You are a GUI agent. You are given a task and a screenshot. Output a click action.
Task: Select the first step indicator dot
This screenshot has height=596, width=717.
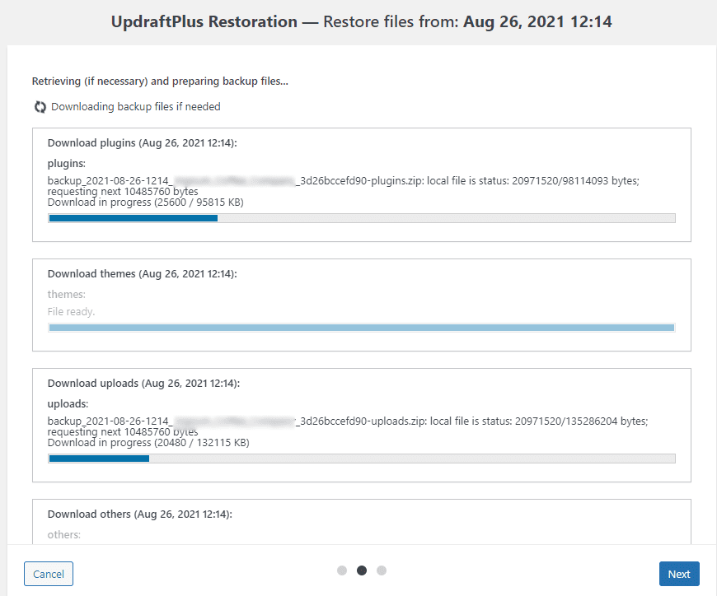coord(342,570)
